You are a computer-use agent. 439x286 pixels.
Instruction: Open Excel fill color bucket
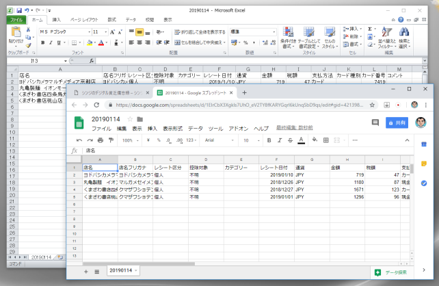coord(90,43)
